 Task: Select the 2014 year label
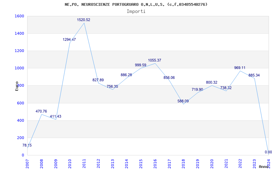(x=126, y=164)
